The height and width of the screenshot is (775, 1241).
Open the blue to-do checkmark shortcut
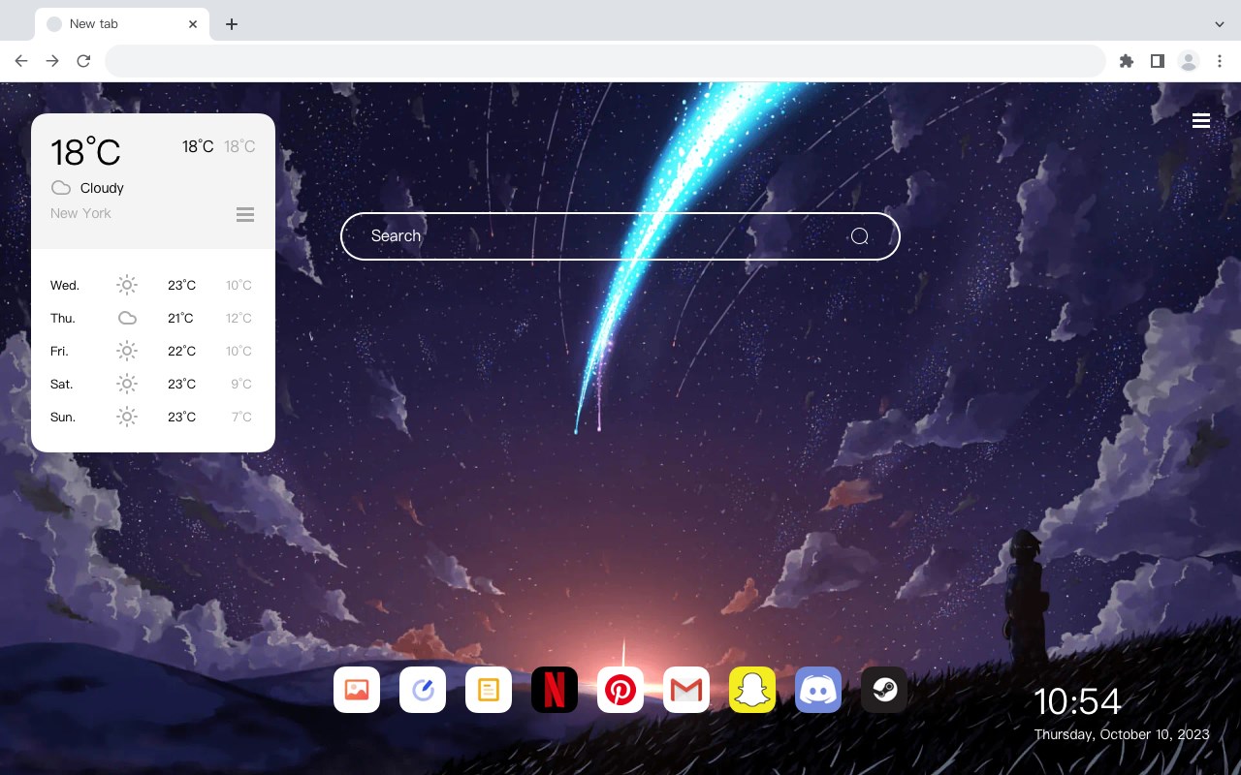(x=423, y=690)
